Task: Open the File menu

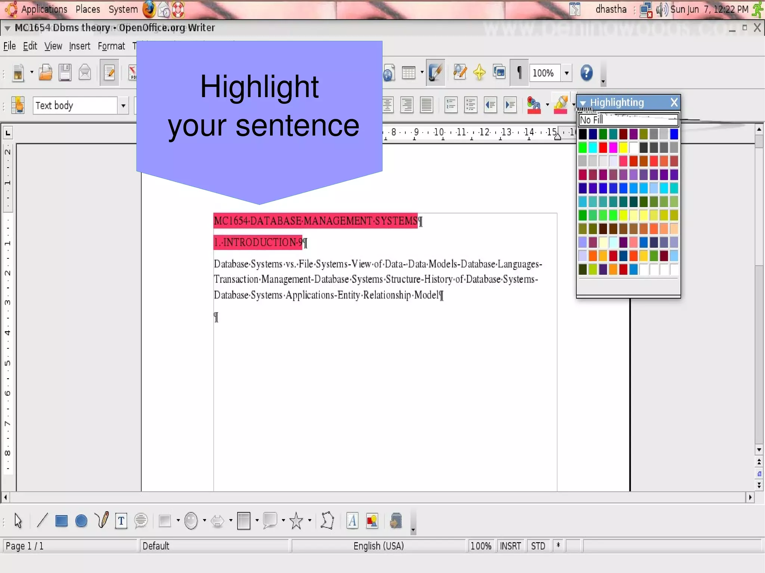Action: 10,46
